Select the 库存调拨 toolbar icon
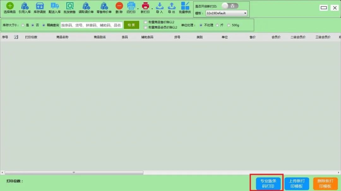 pos(40,6)
